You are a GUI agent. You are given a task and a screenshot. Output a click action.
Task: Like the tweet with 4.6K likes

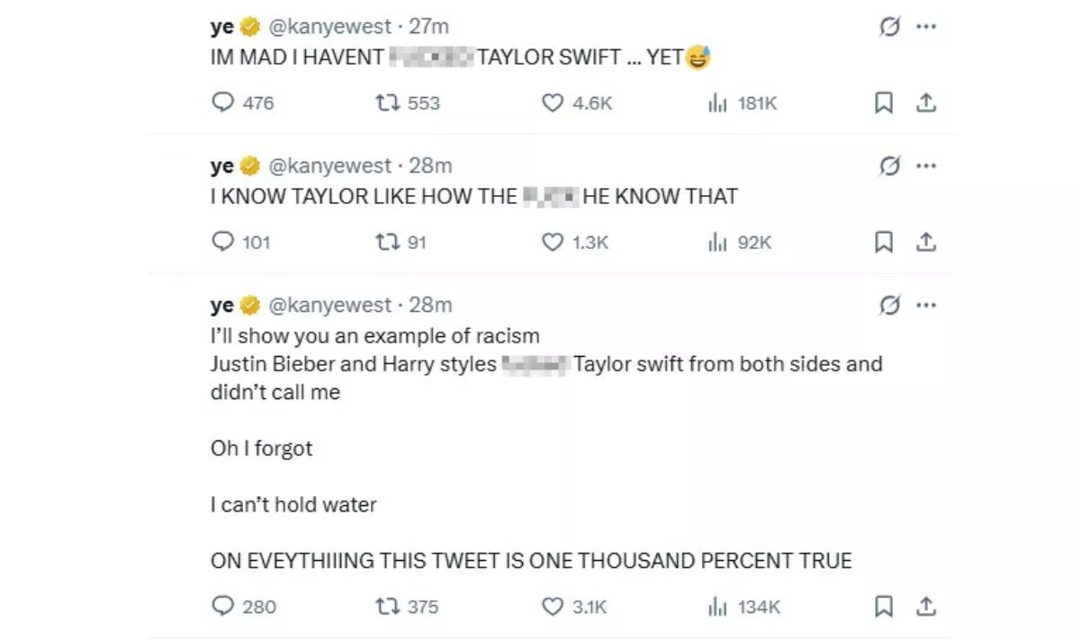point(552,103)
